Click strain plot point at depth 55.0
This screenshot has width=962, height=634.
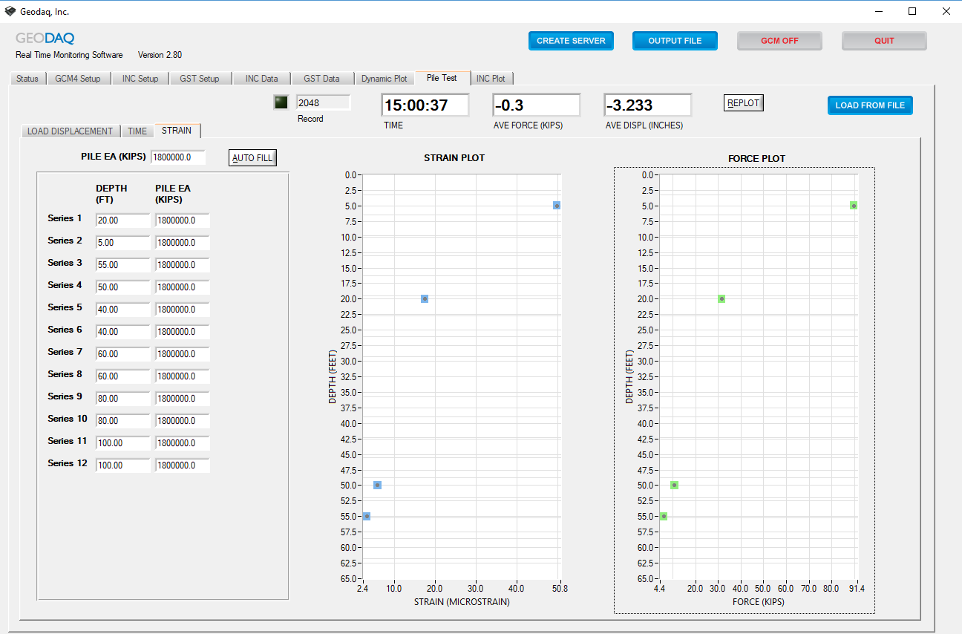[x=366, y=516]
